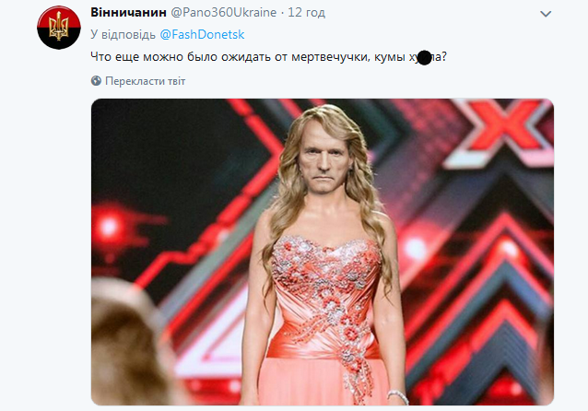Click the У відповідь reply label
The image size is (588, 411).
pyautogui.click(x=117, y=36)
